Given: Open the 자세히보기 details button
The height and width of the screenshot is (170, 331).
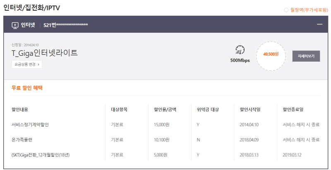Looking at the screenshot, I should 306,56.
